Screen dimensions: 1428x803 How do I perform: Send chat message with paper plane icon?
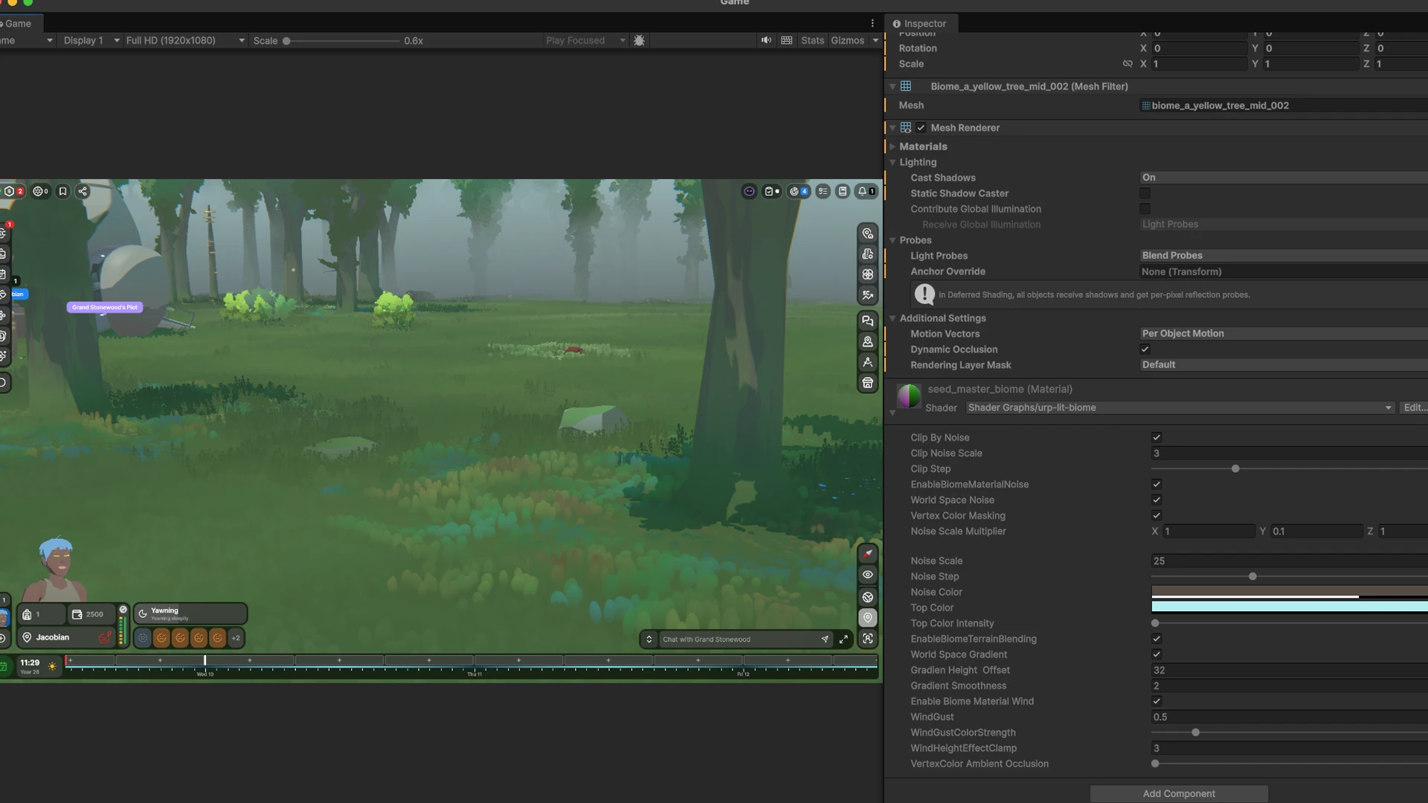(x=825, y=639)
